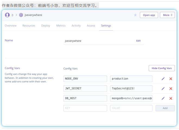Click the Hide Config Vars button
The width and height of the screenshot is (179, 130).
(162, 68)
